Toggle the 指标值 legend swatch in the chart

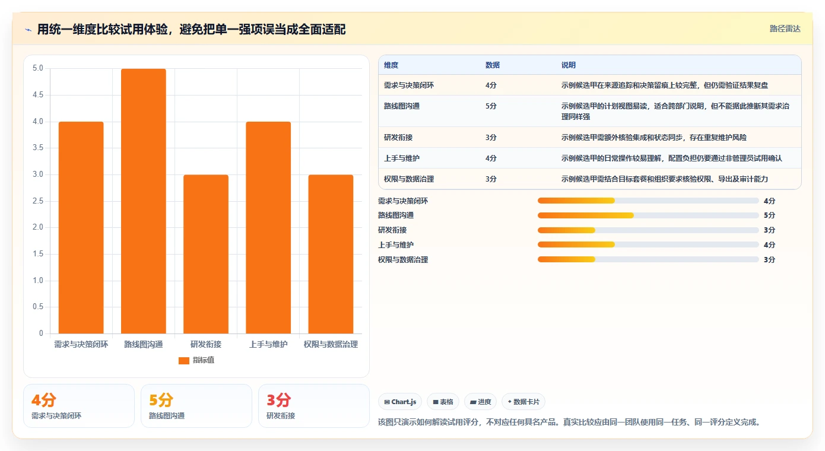coord(183,360)
